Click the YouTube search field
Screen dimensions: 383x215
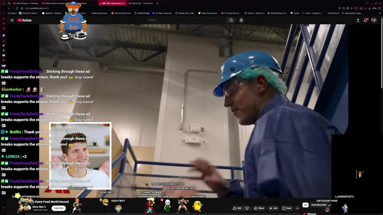186,20
